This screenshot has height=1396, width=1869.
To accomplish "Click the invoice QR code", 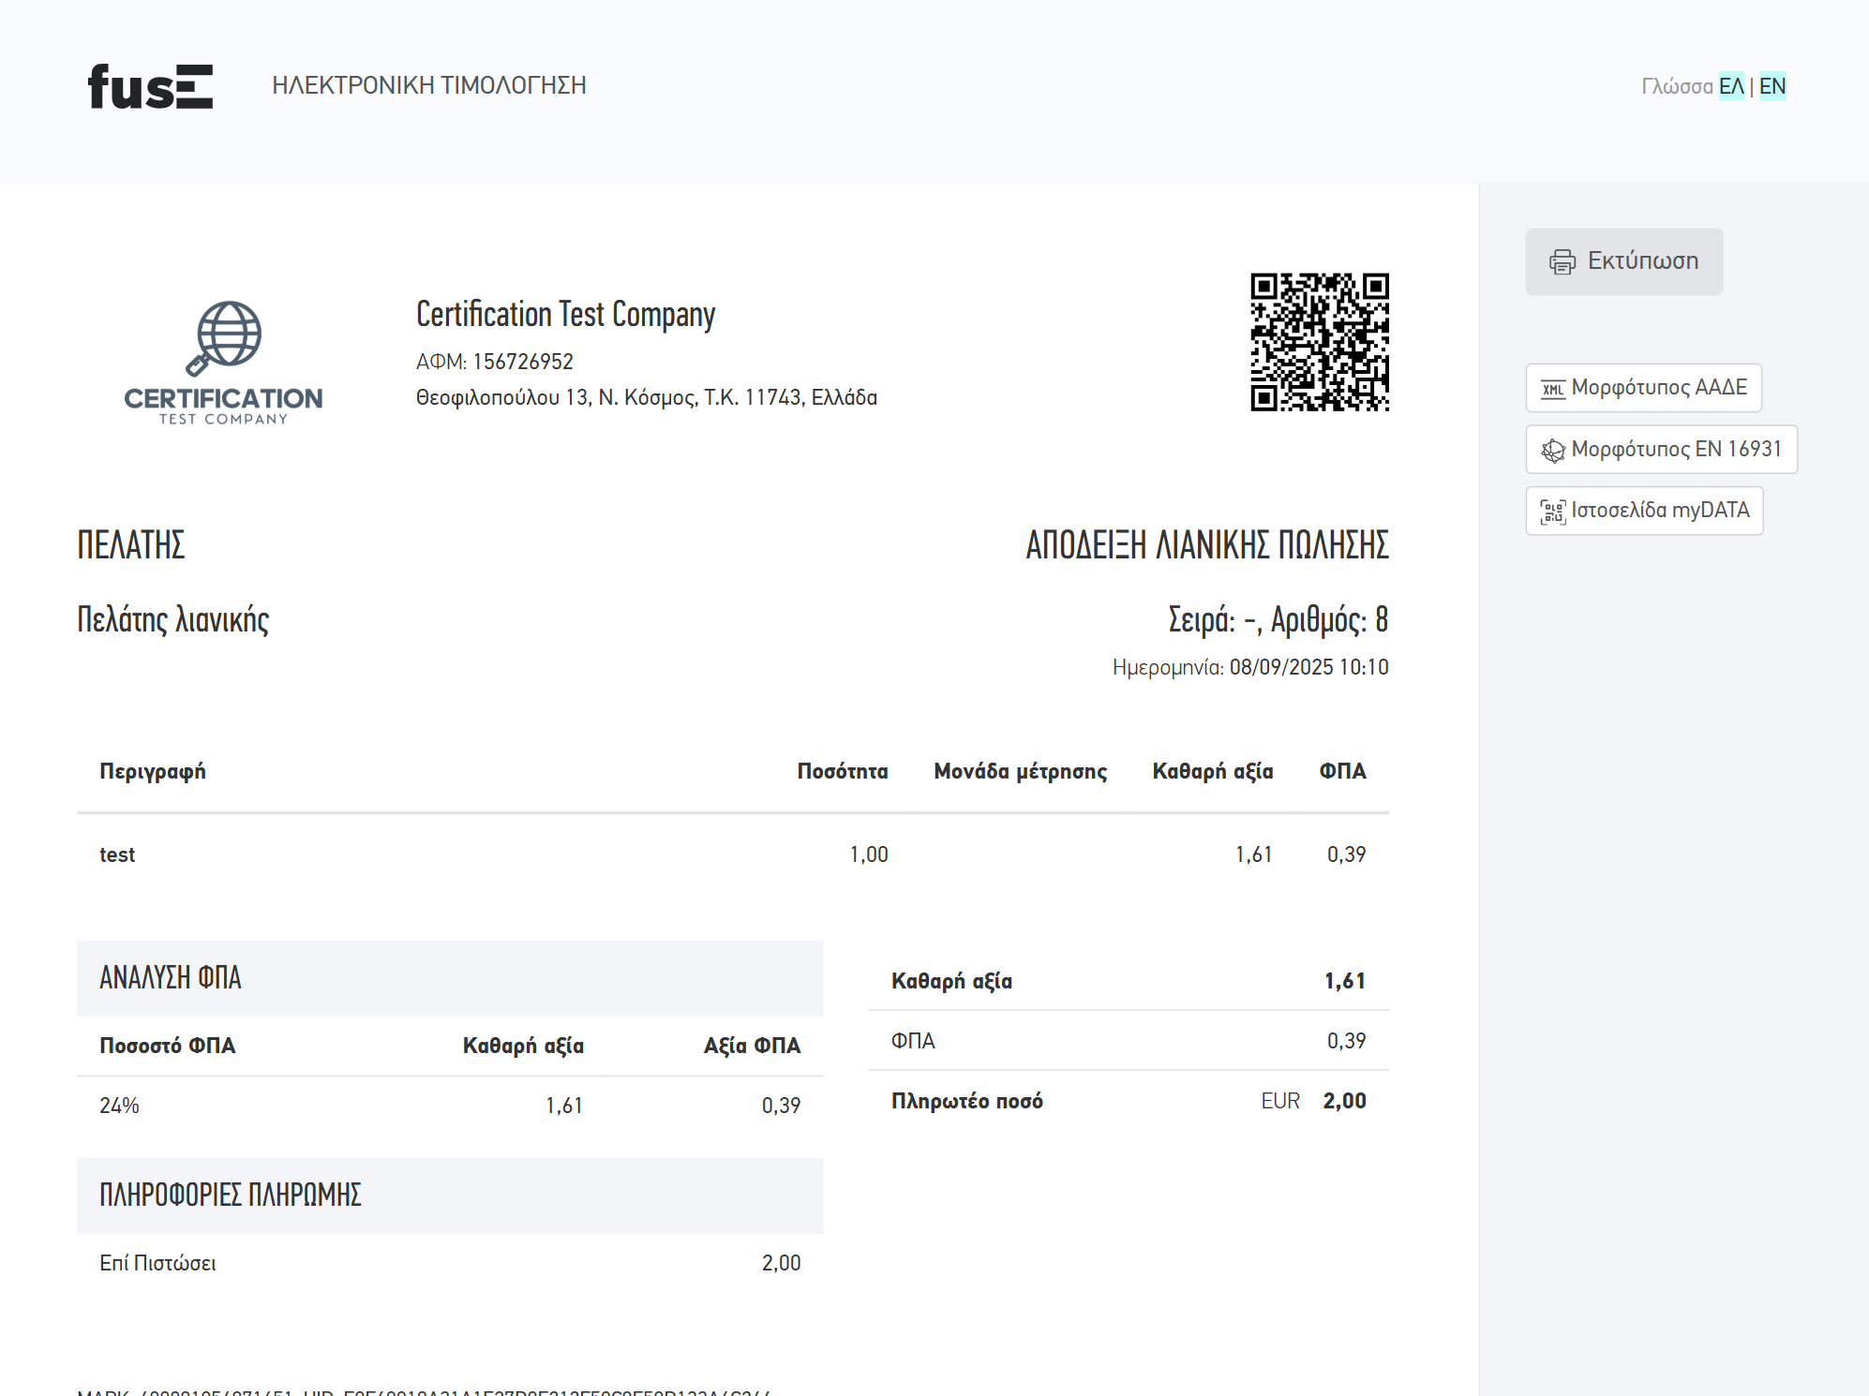I will (1319, 342).
